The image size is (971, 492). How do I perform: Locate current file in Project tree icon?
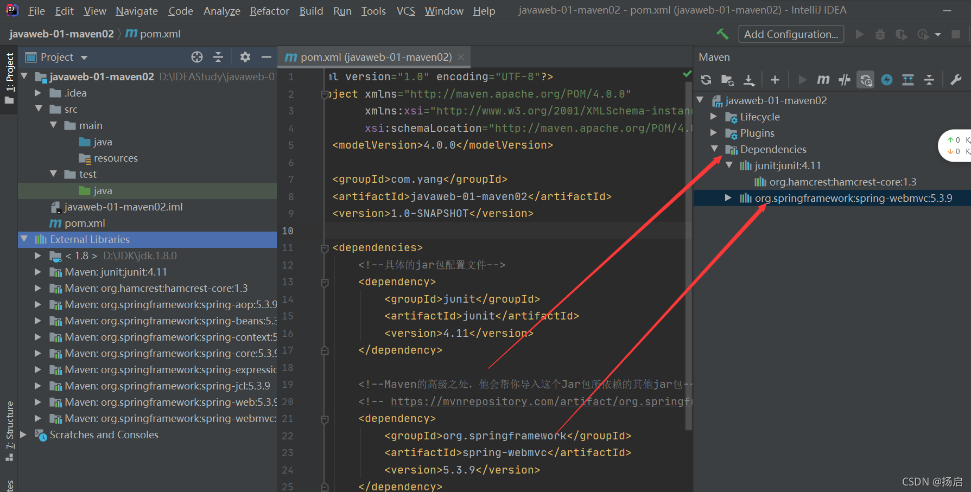click(x=197, y=57)
